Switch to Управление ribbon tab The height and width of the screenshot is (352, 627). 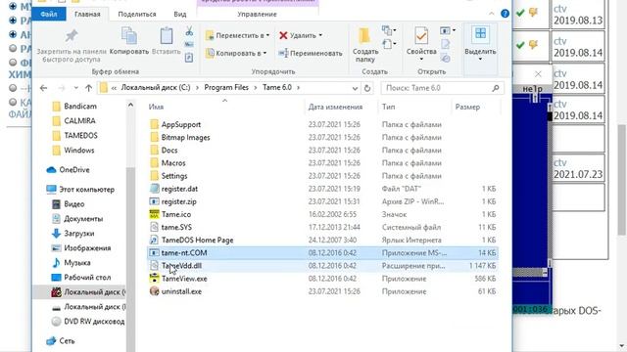point(257,14)
